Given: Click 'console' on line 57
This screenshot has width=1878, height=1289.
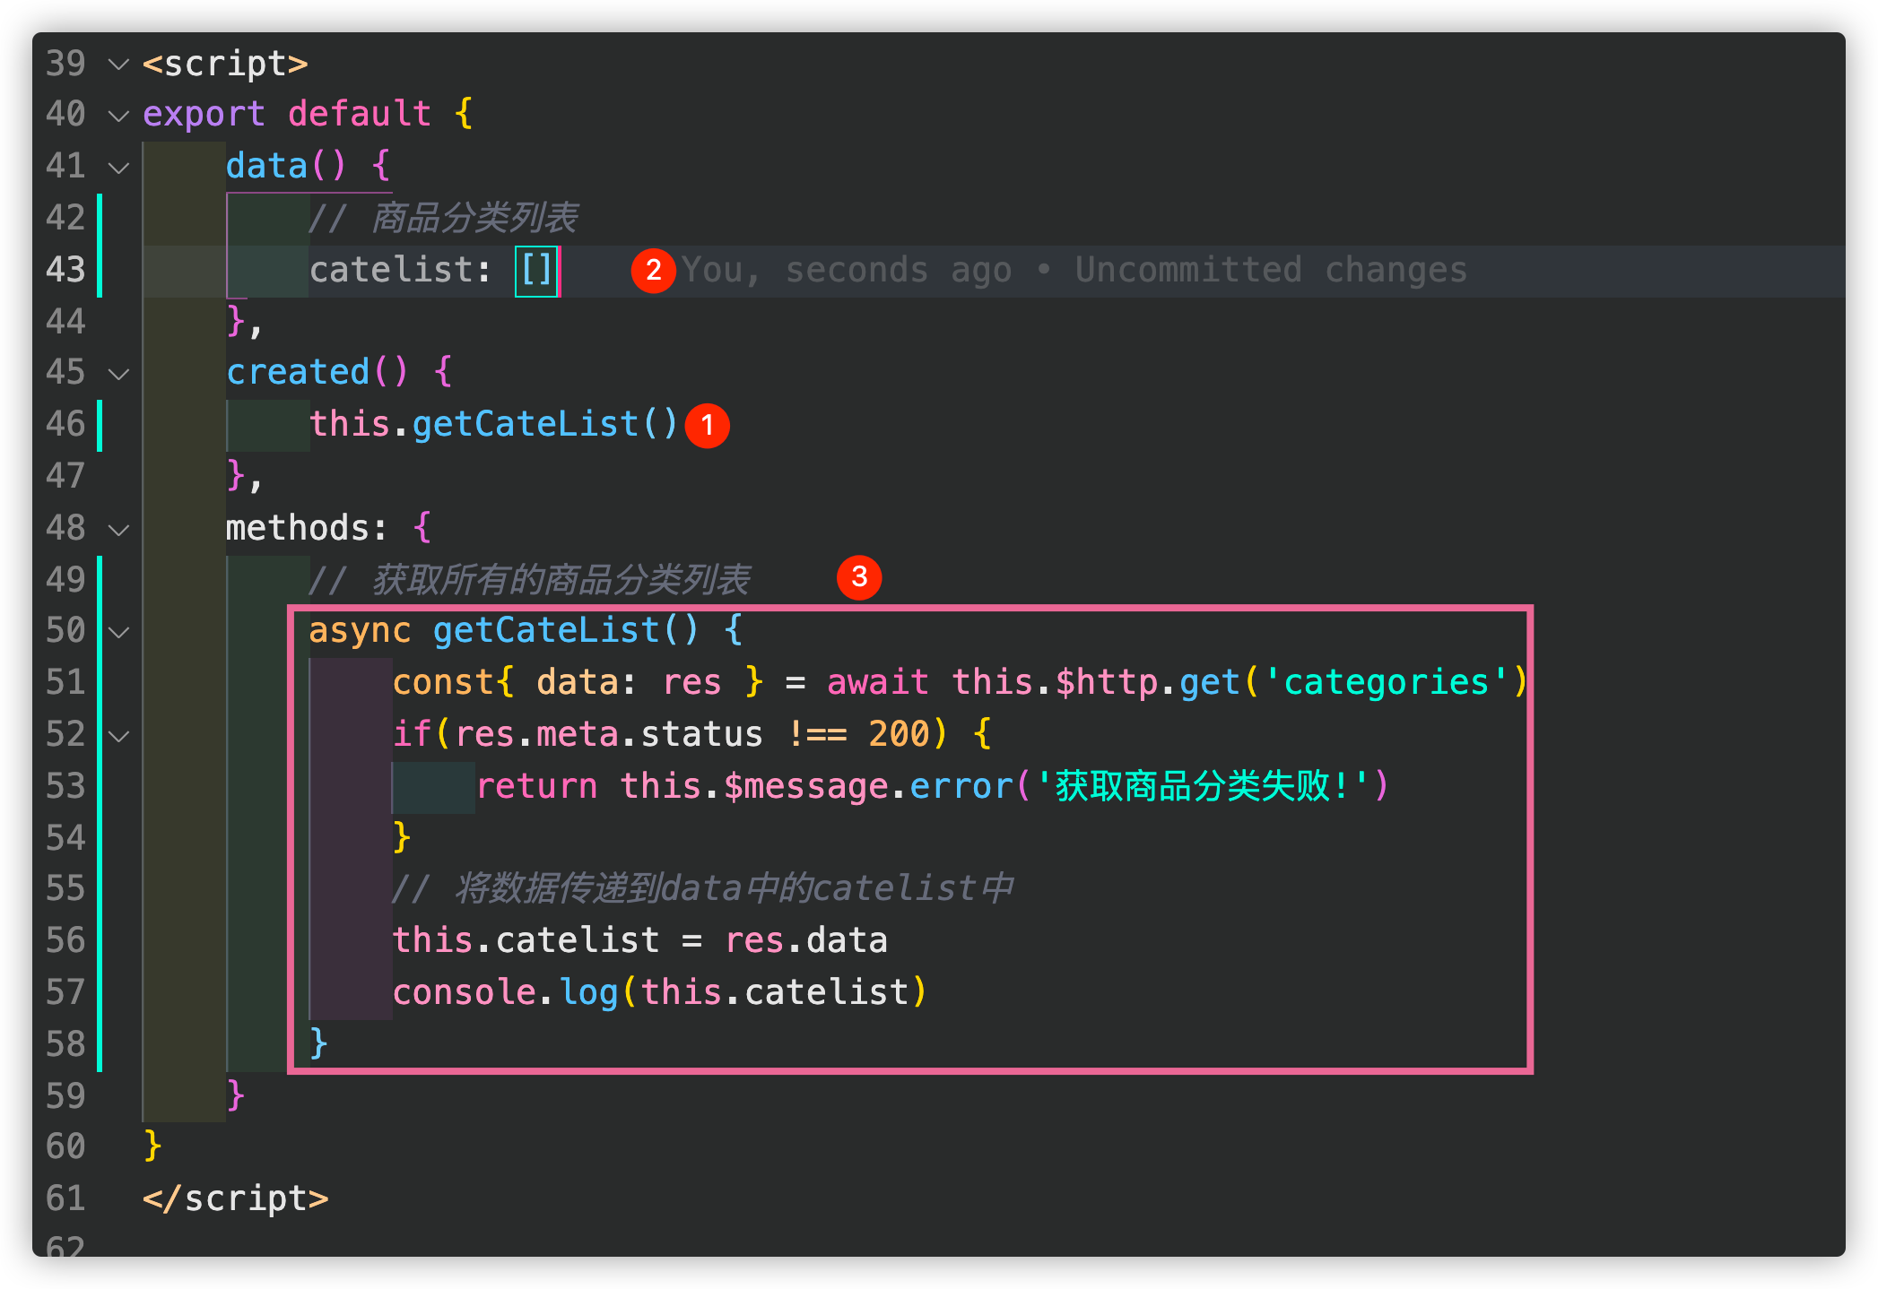Looking at the screenshot, I should pos(465,992).
